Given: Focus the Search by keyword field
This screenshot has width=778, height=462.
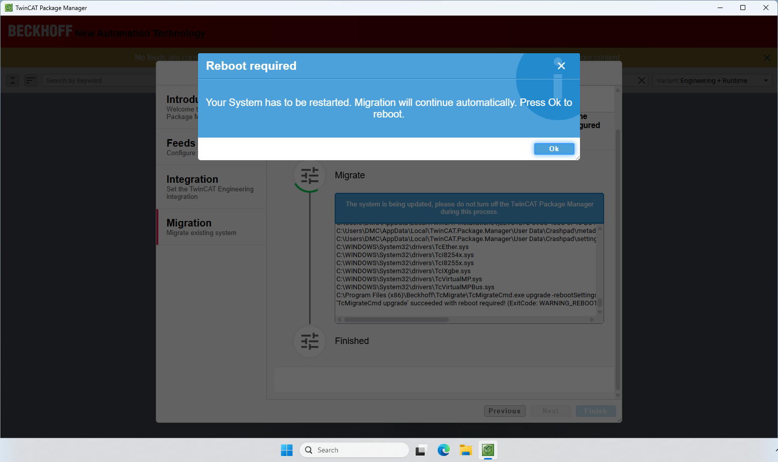Looking at the screenshot, I should click(99, 80).
